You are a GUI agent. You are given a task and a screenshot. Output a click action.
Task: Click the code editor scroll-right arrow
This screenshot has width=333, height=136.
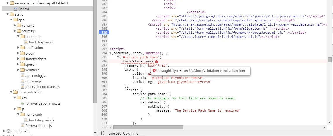point(325,127)
